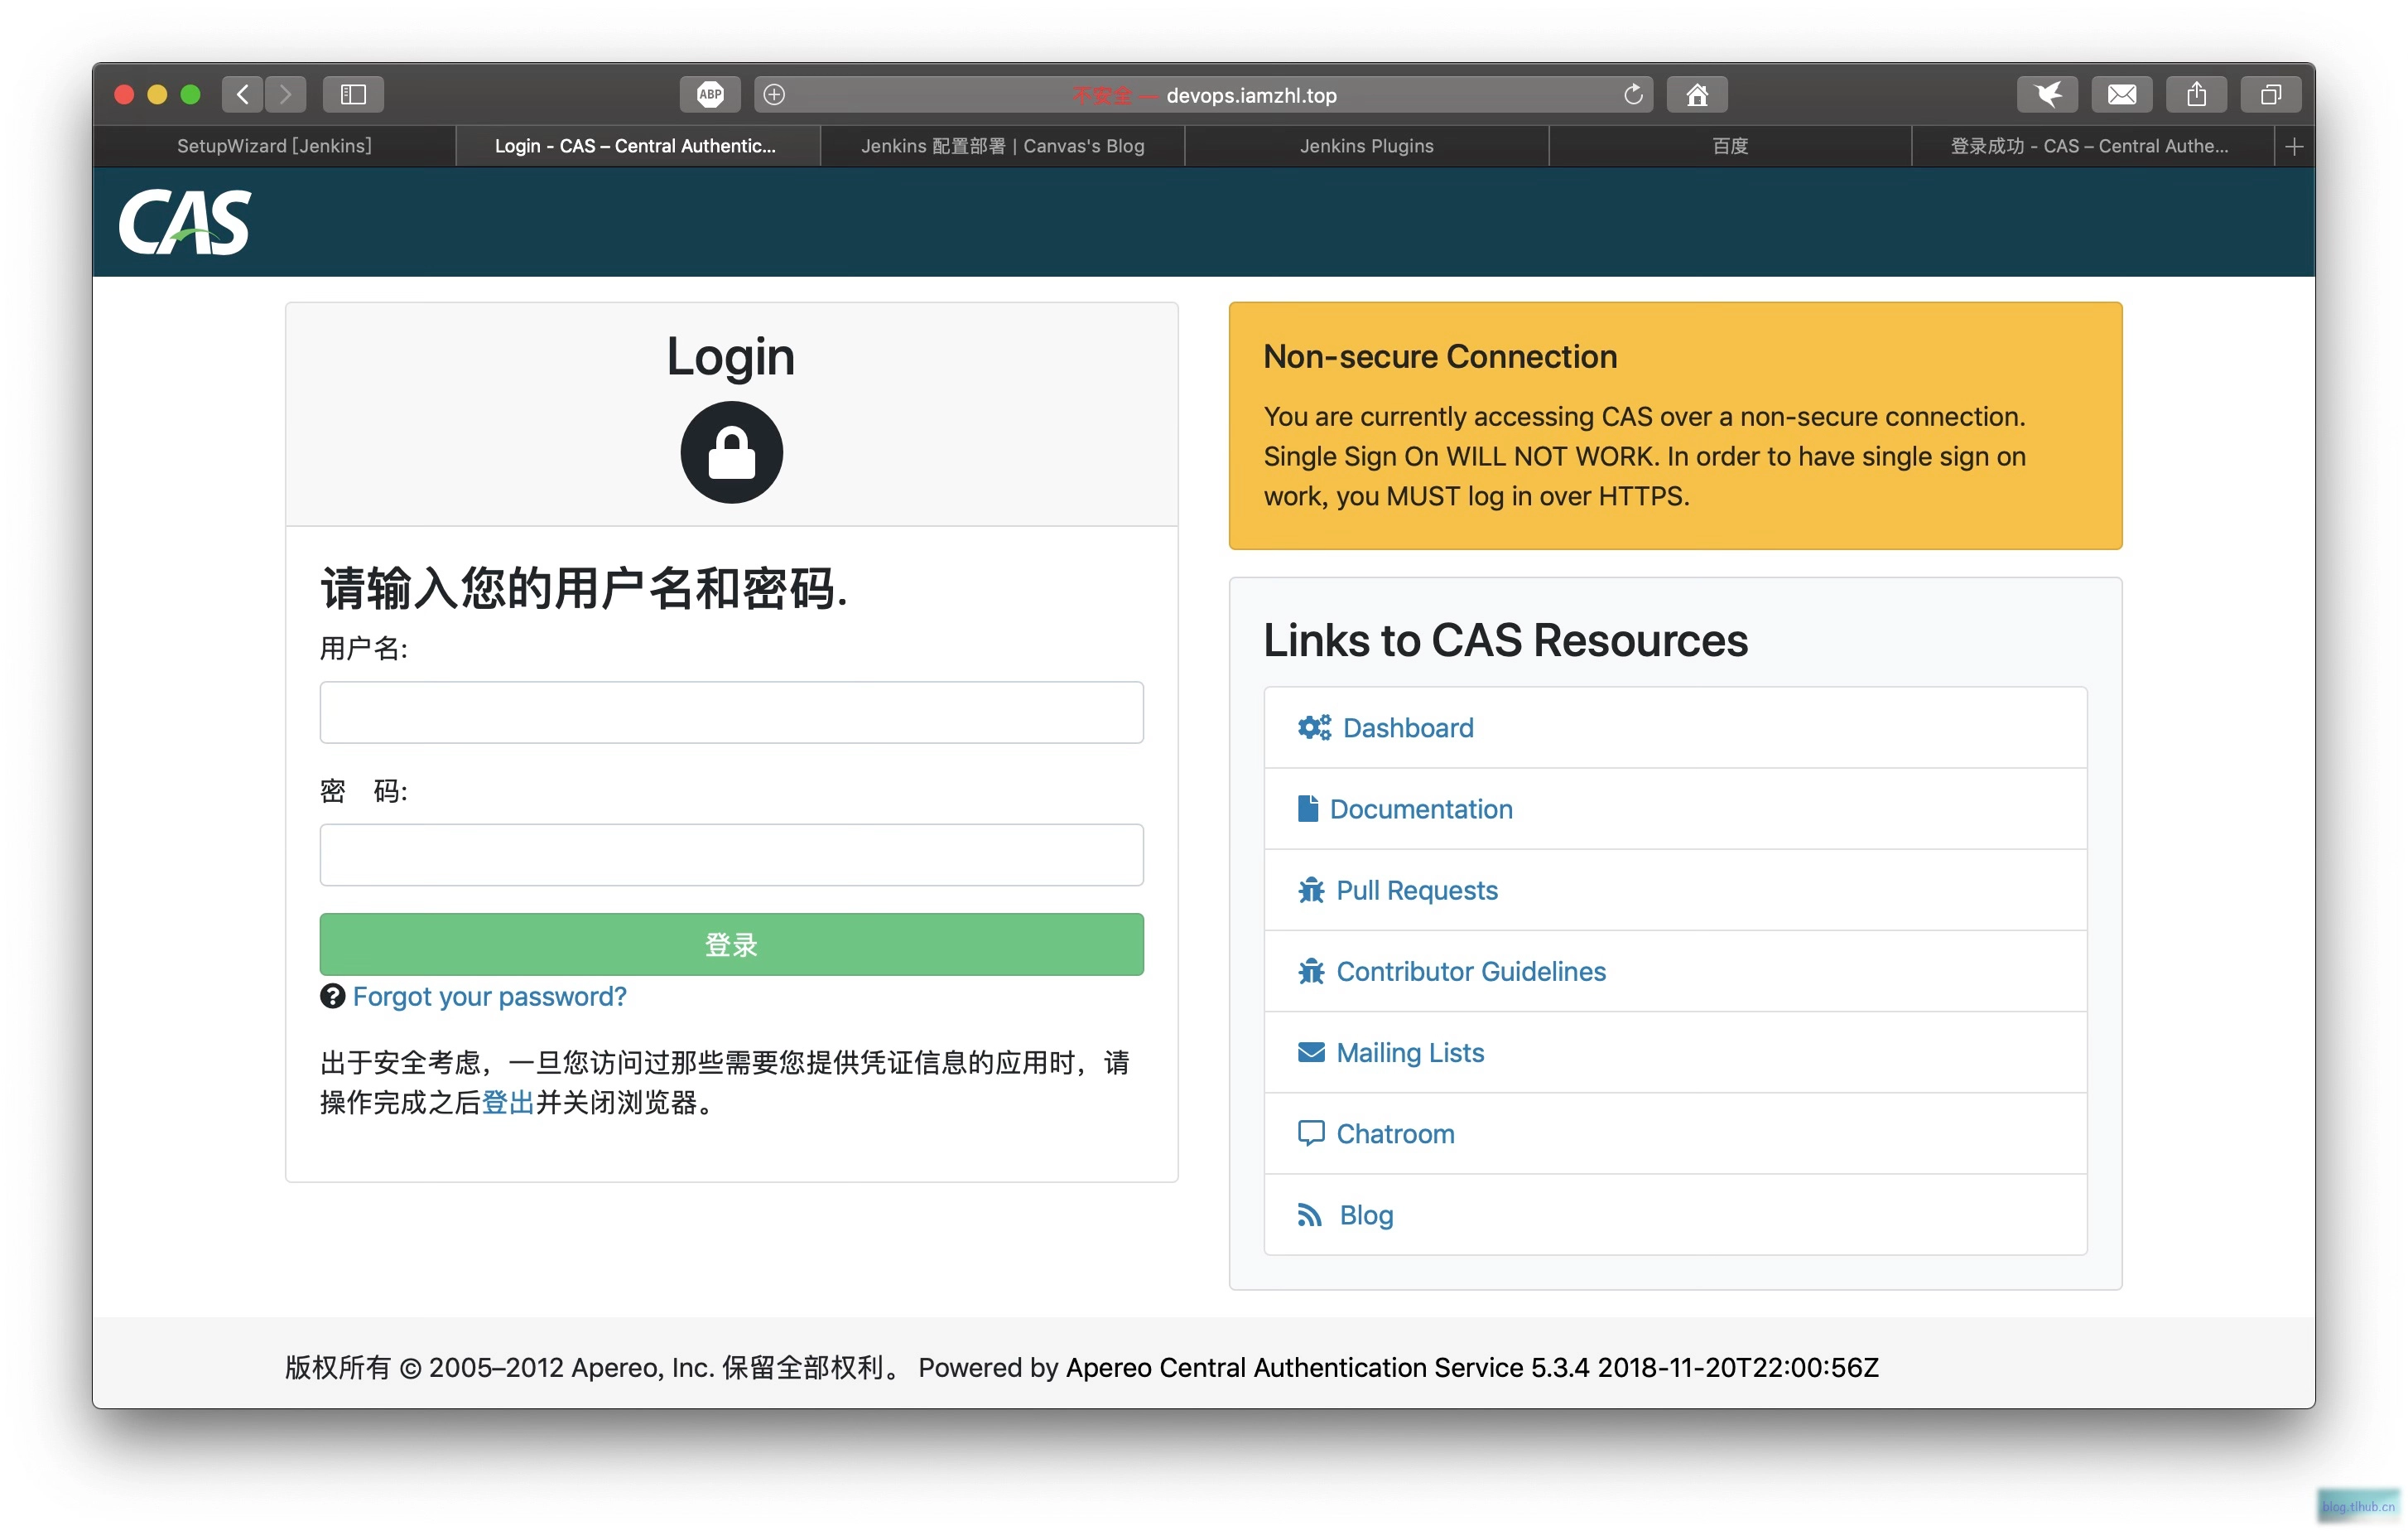The height and width of the screenshot is (1531, 2408).
Task: Open the Chatroom link
Action: pyautogui.click(x=1395, y=1133)
